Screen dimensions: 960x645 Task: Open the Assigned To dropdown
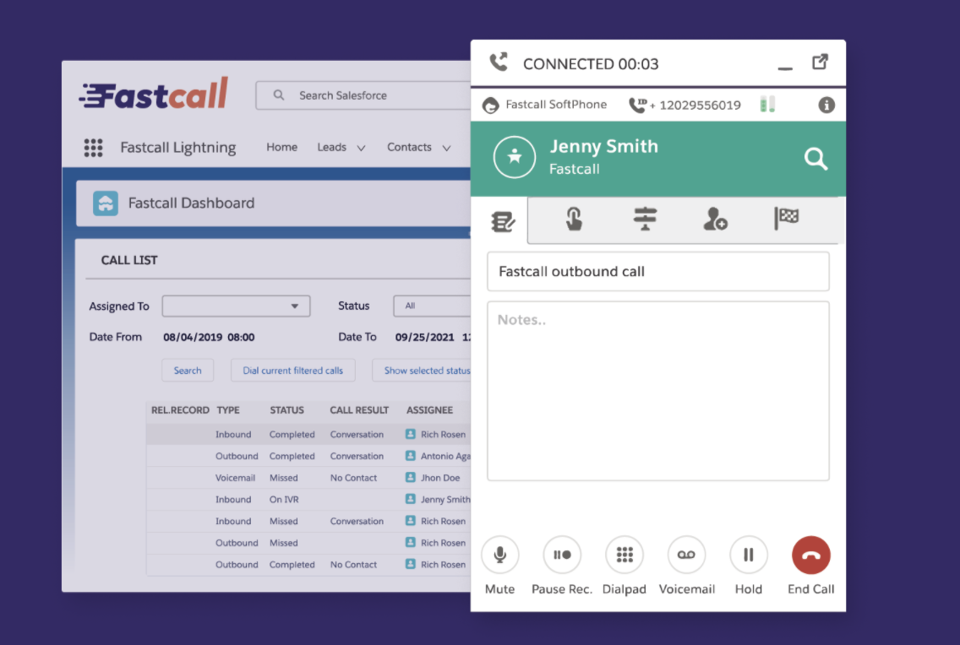pyautogui.click(x=236, y=306)
